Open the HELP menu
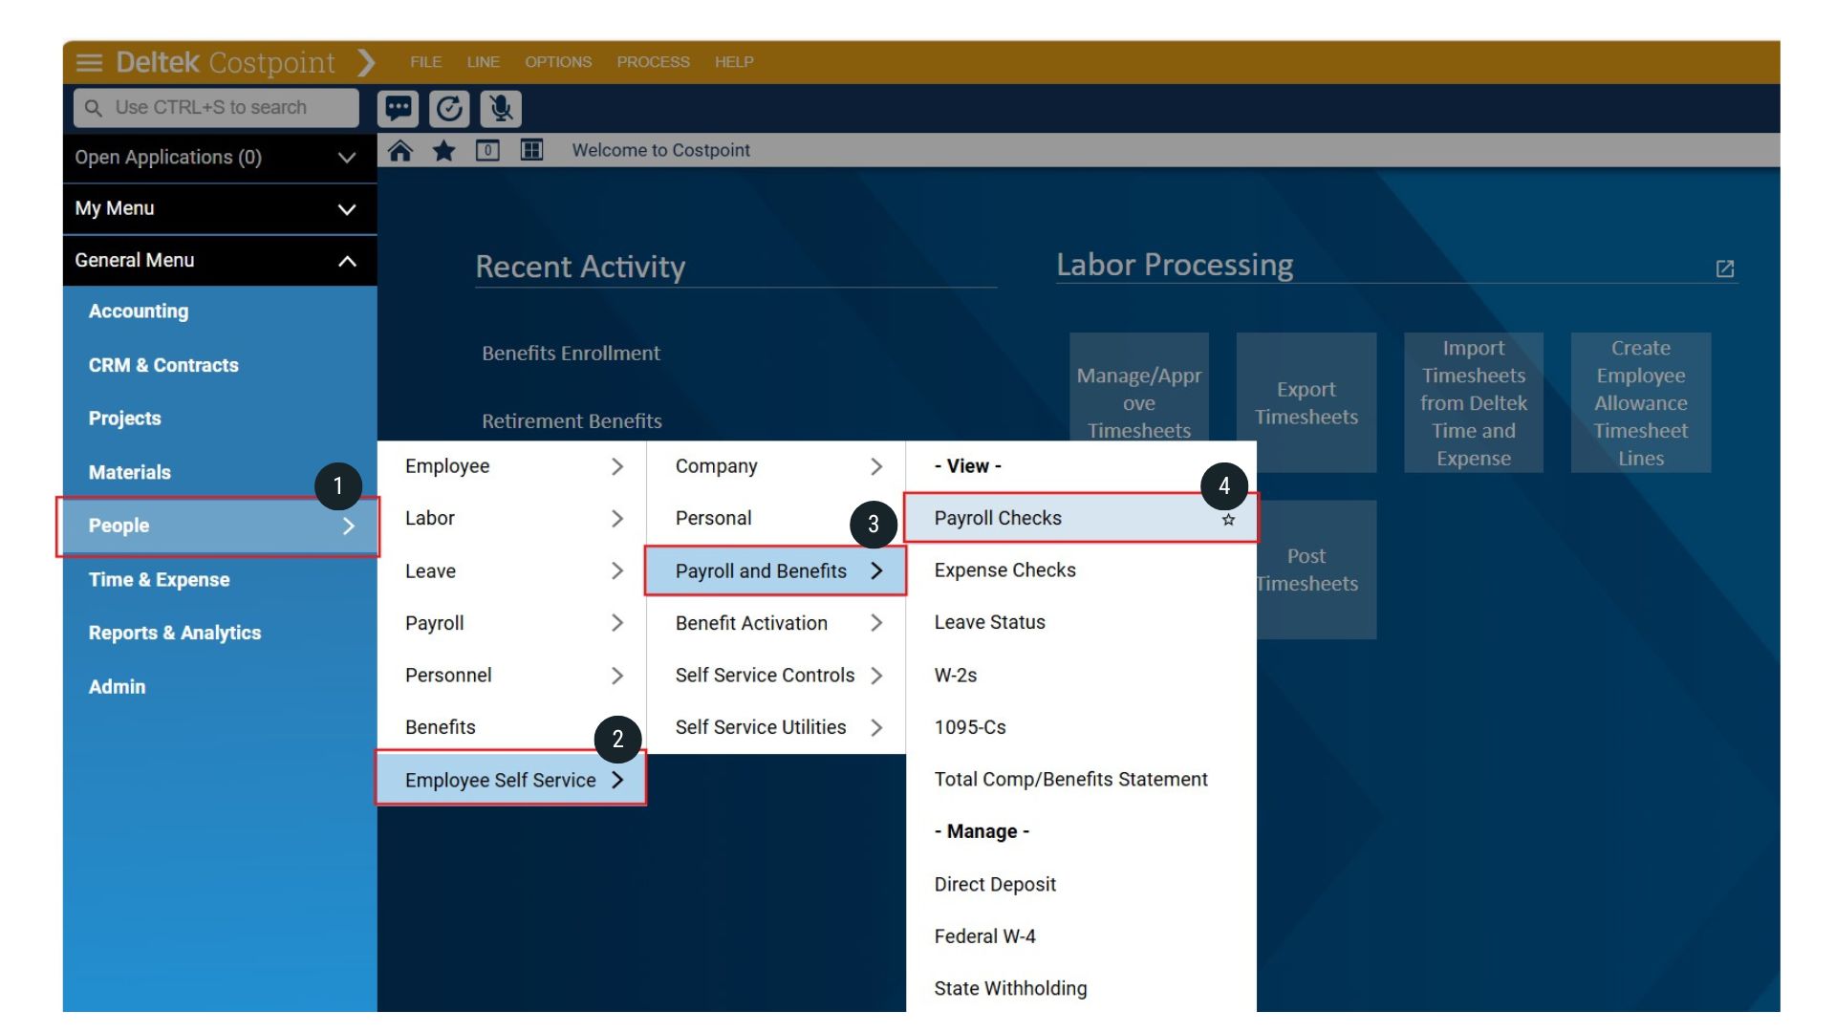1835x1032 pixels. (734, 62)
